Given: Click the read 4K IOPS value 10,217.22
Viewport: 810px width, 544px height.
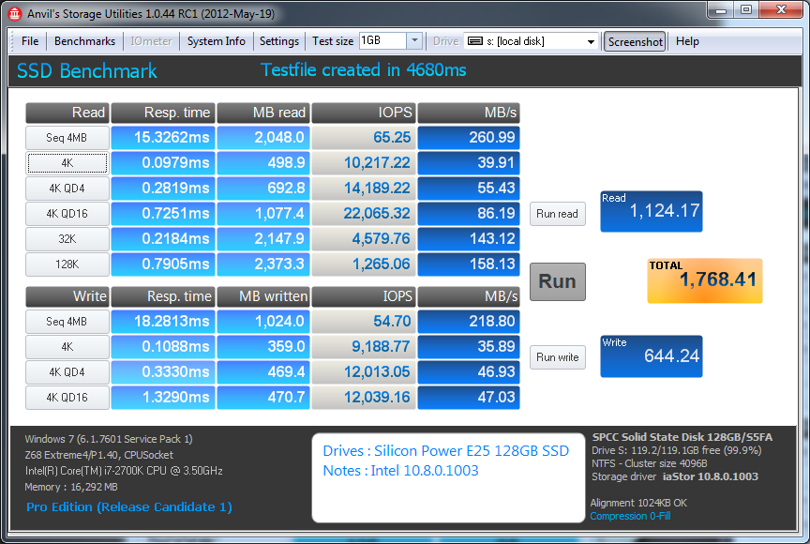Looking at the screenshot, I should (x=364, y=163).
